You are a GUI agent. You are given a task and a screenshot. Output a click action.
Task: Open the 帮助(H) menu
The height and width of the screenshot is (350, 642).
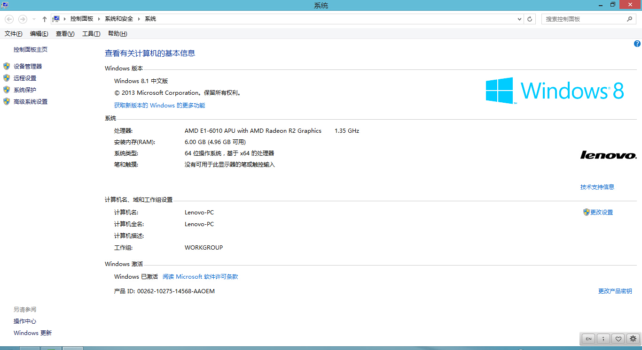click(117, 34)
